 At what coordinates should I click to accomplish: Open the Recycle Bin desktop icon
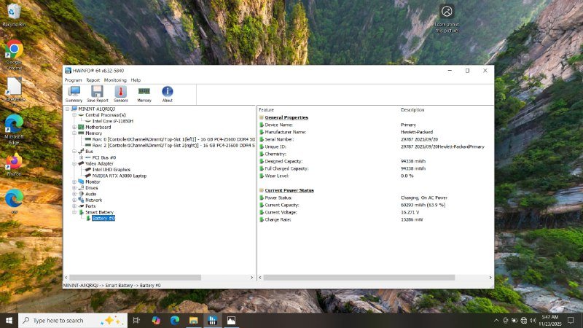[x=14, y=15]
